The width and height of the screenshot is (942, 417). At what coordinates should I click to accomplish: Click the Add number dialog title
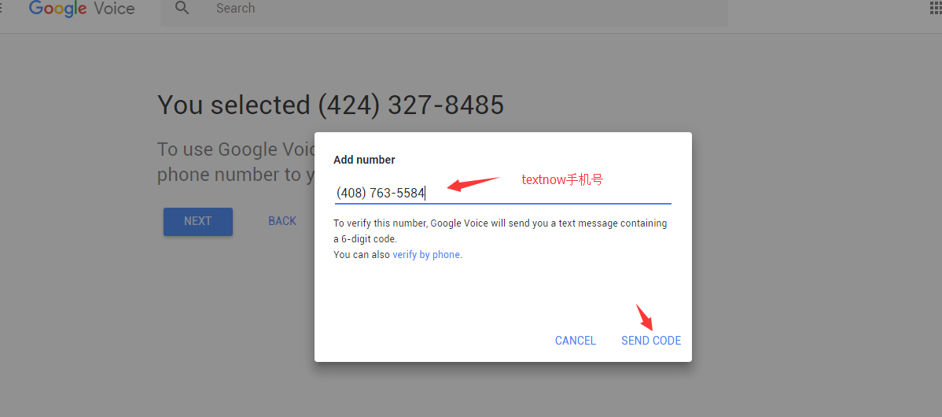coord(364,160)
